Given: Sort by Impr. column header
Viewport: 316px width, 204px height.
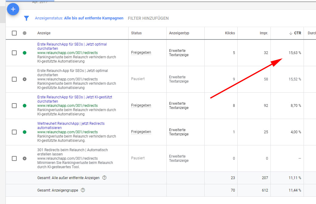Looking at the screenshot, I should click(x=264, y=33).
